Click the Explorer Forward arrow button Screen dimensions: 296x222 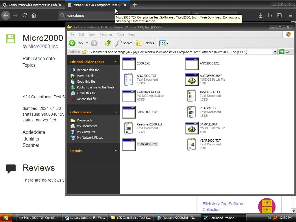(x=94, y=43)
